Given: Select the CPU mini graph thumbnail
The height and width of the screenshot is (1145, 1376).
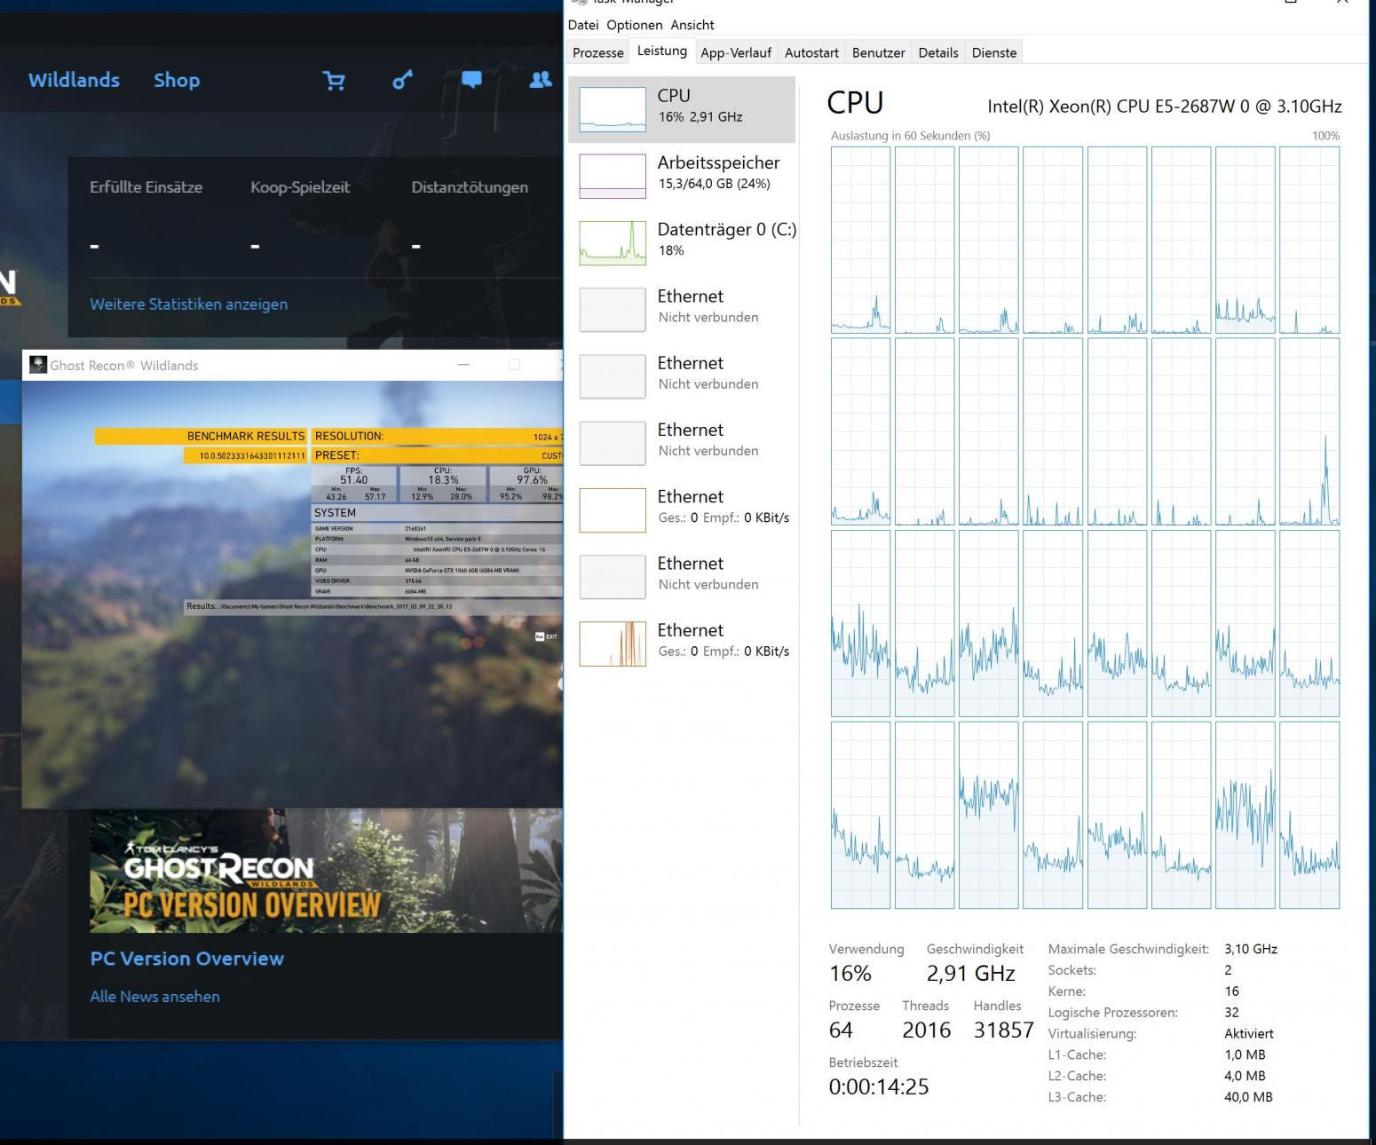Looking at the screenshot, I should (x=613, y=110).
